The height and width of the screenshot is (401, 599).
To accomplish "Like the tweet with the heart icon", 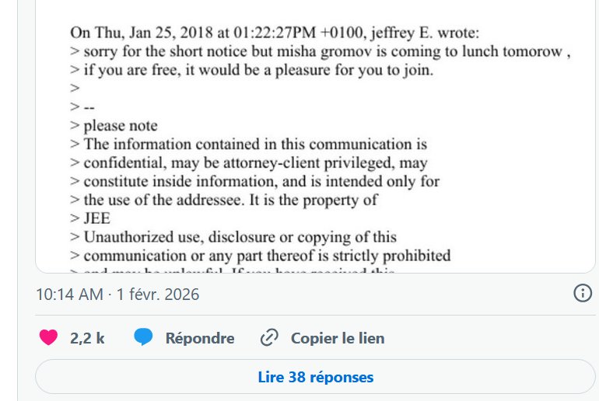I will point(49,338).
